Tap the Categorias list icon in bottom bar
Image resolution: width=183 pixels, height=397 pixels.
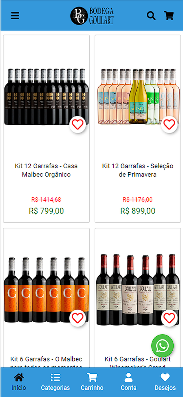pyautogui.click(x=55, y=377)
